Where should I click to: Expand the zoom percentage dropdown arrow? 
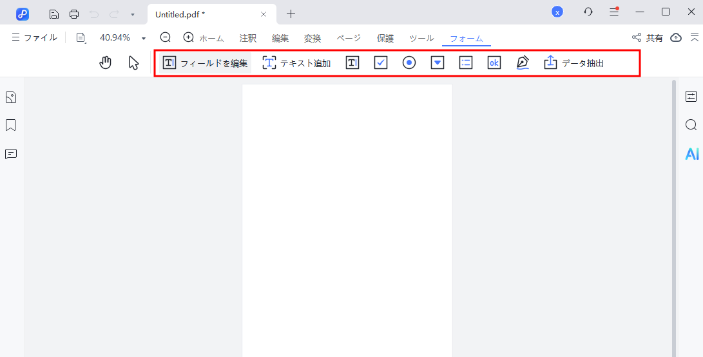coord(144,38)
